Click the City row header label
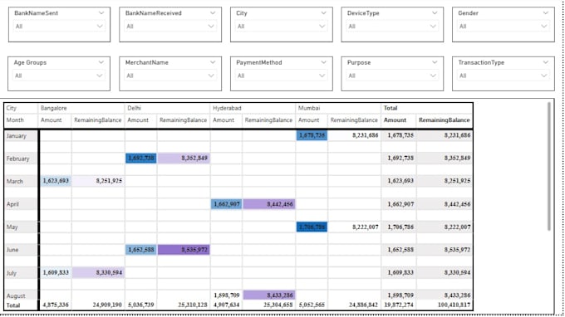The height and width of the screenshot is (317, 565). coord(11,108)
